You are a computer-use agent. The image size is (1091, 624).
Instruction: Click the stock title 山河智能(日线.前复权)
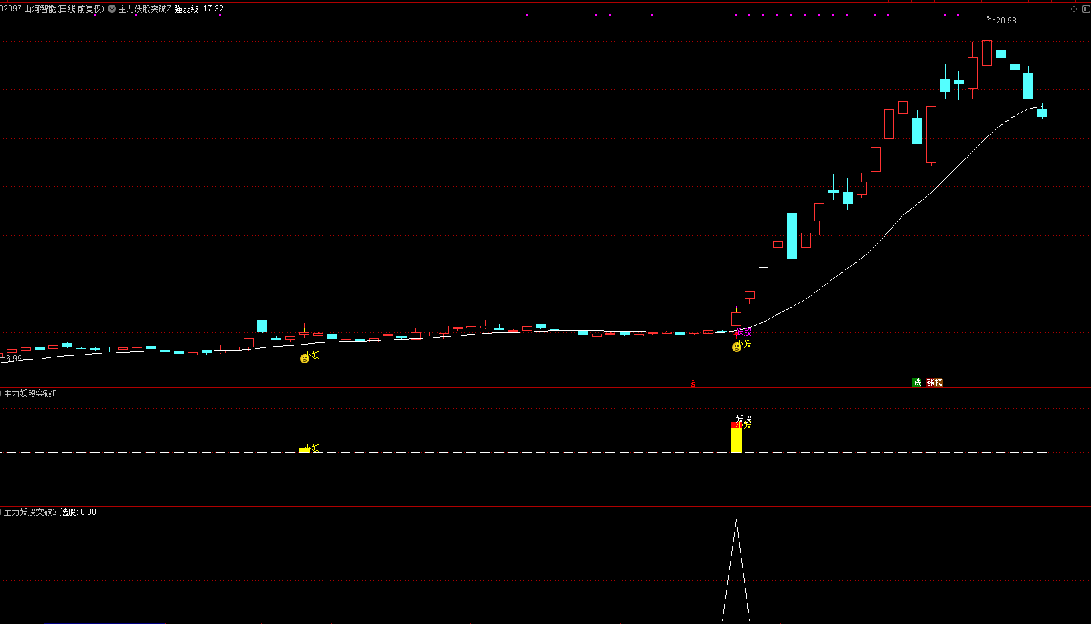pos(64,9)
